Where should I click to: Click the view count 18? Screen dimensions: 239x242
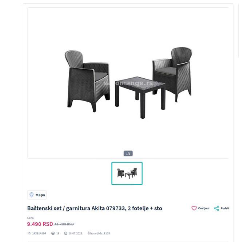pyautogui.click(x=58, y=233)
